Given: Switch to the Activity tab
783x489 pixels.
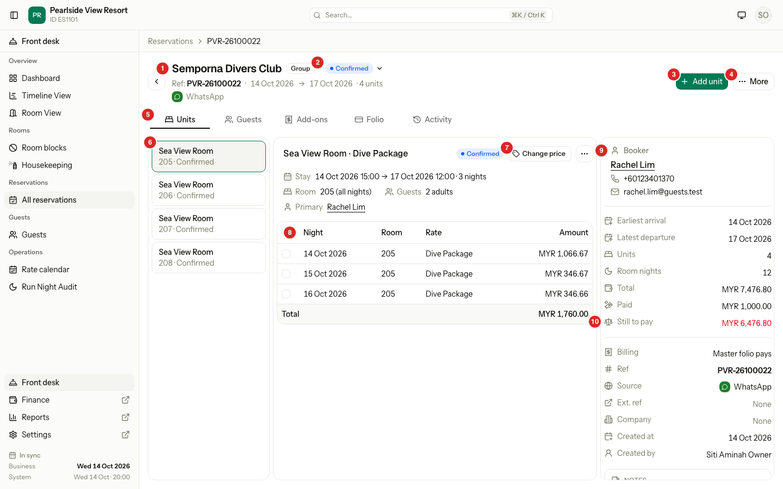Looking at the screenshot, I should coord(432,120).
